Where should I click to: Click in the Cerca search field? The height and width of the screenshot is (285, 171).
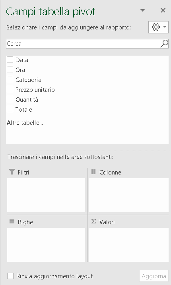click(x=83, y=44)
